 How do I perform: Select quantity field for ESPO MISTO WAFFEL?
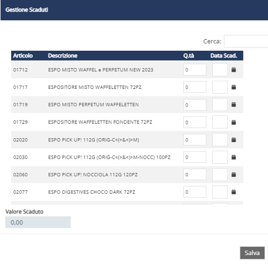[x=195, y=70]
